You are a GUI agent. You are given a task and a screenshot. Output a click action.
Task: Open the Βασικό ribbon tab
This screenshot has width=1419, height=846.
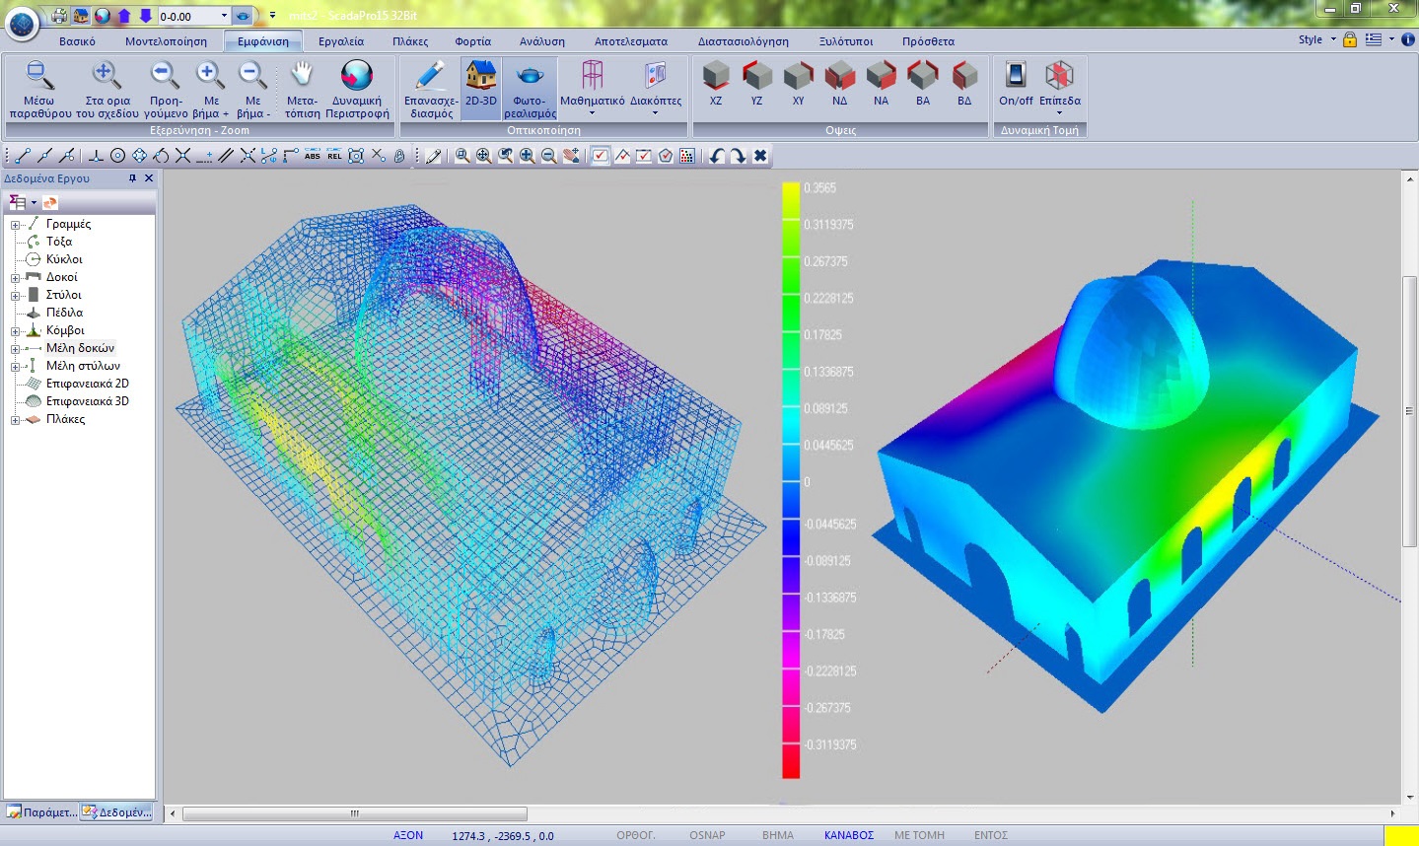point(77,41)
